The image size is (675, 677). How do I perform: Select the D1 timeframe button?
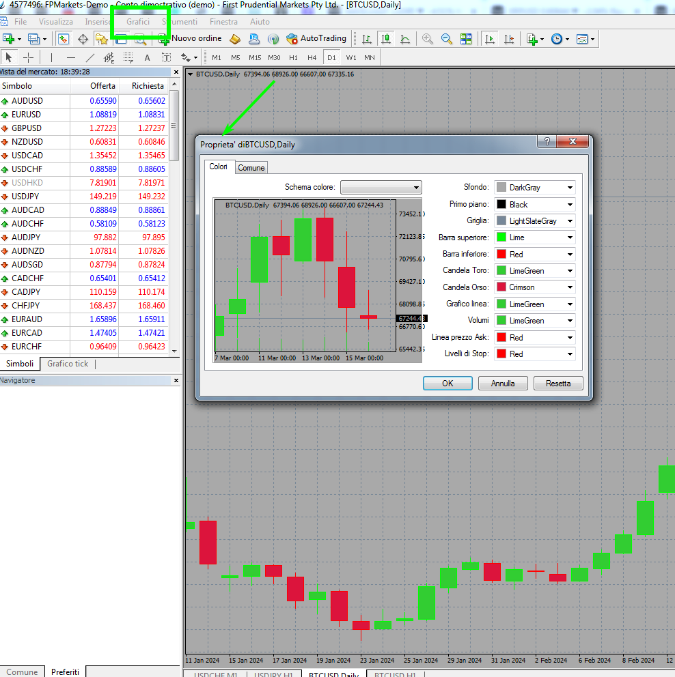[x=331, y=57]
